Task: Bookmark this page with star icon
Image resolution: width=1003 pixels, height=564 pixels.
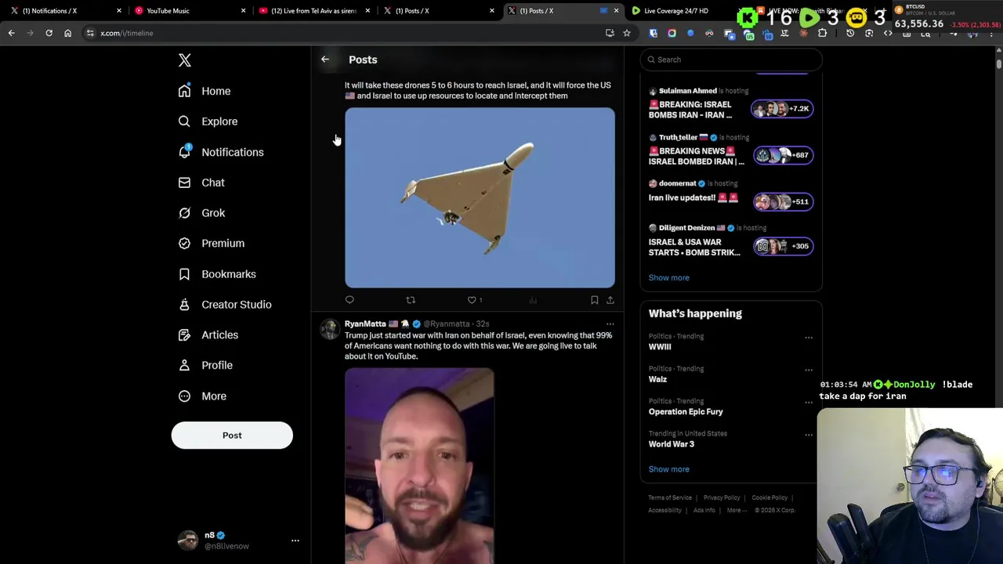Action: click(x=626, y=33)
